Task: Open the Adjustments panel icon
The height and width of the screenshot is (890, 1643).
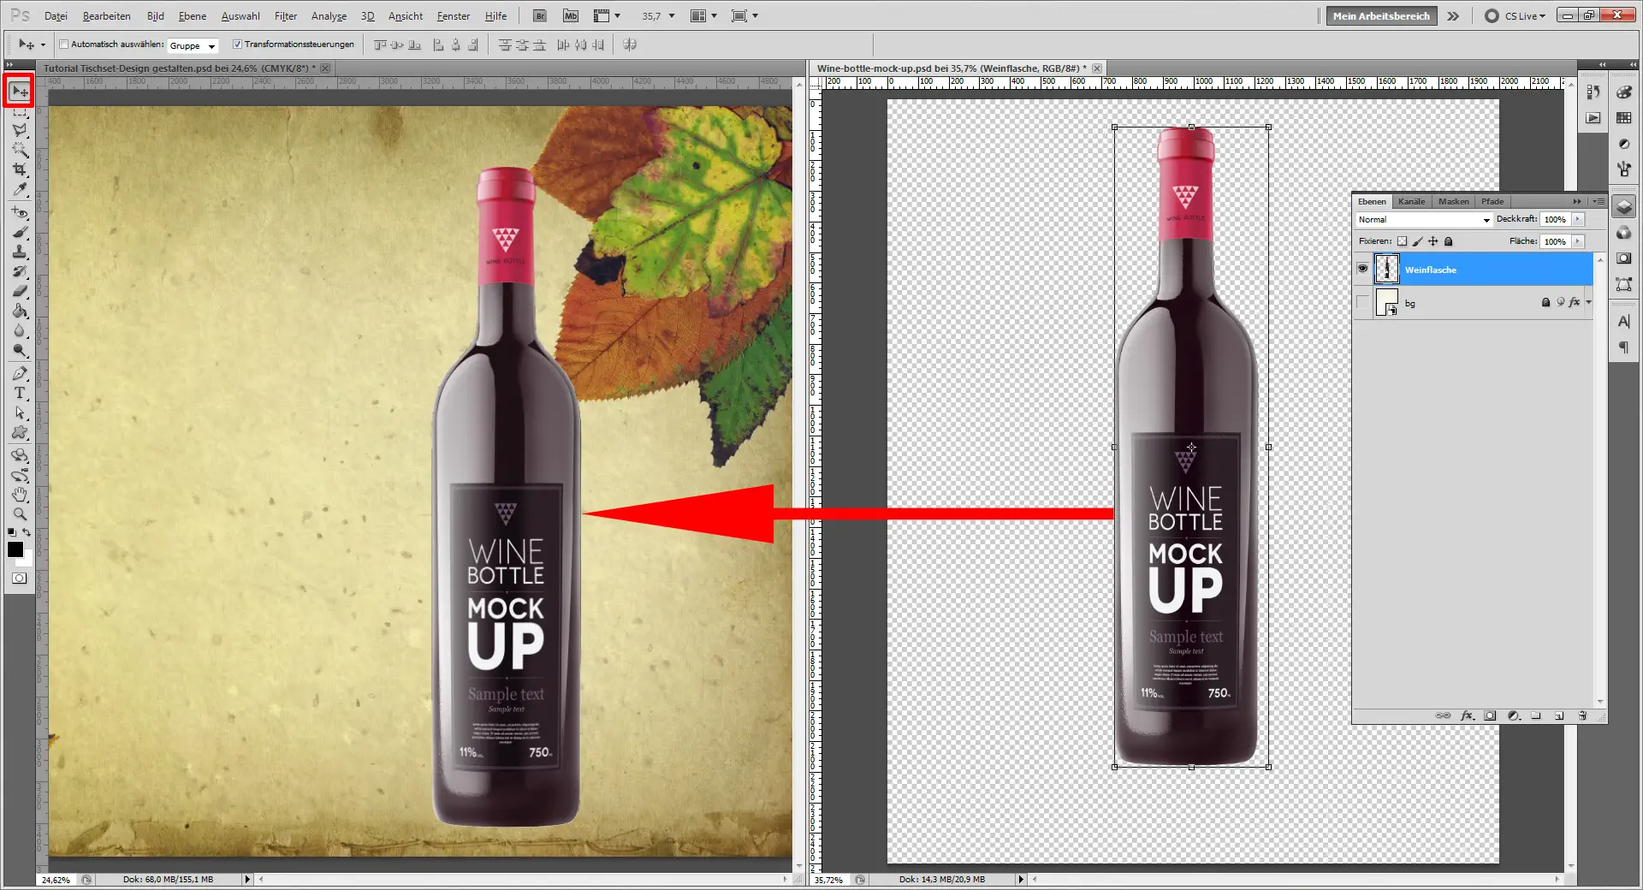Action: [x=1622, y=144]
